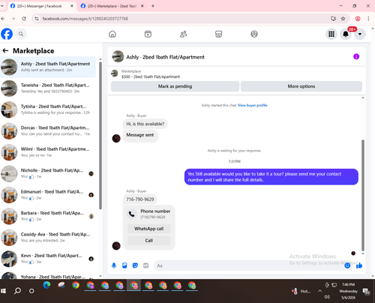Attach a photo to message

124,265
